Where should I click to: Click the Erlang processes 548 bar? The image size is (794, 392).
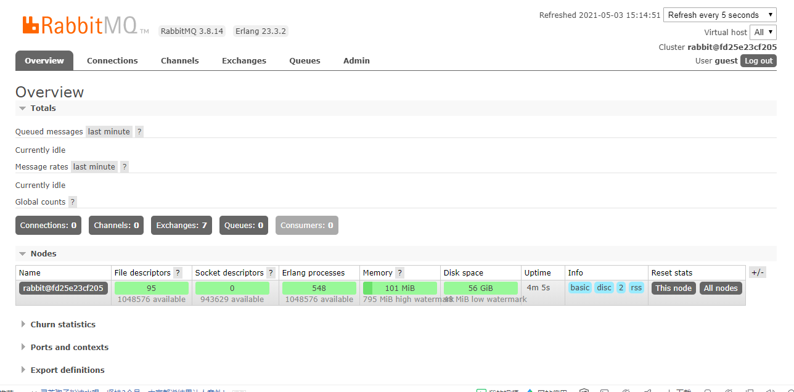(x=319, y=288)
